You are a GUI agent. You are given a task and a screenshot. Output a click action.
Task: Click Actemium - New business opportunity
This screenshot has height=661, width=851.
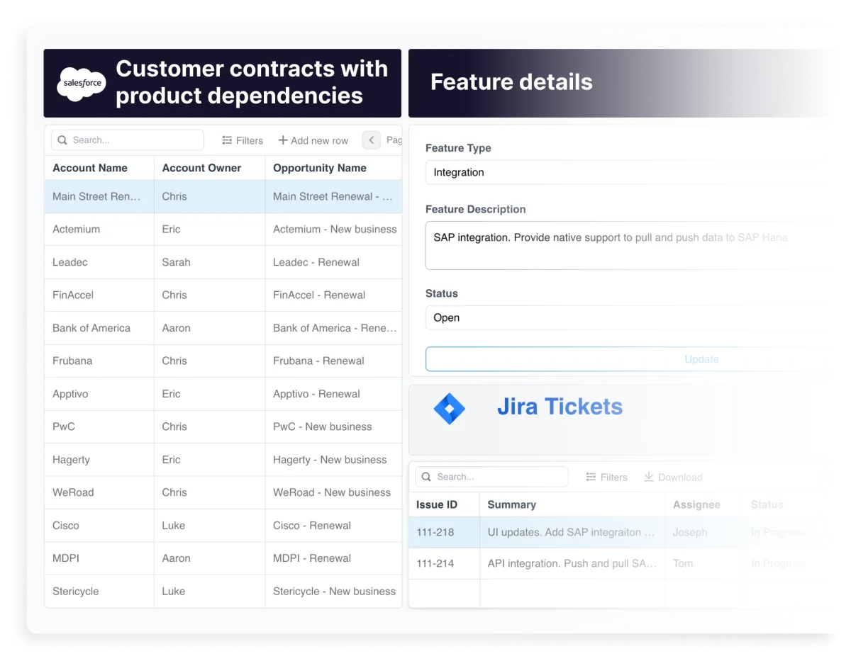tap(335, 230)
